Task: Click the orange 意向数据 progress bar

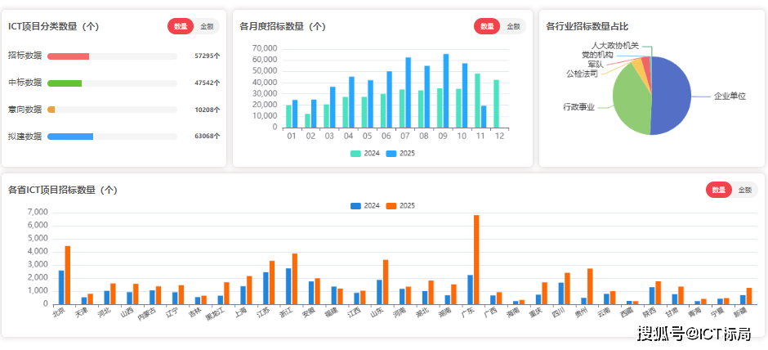Action: pyautogui.click(x=51, y=110)
